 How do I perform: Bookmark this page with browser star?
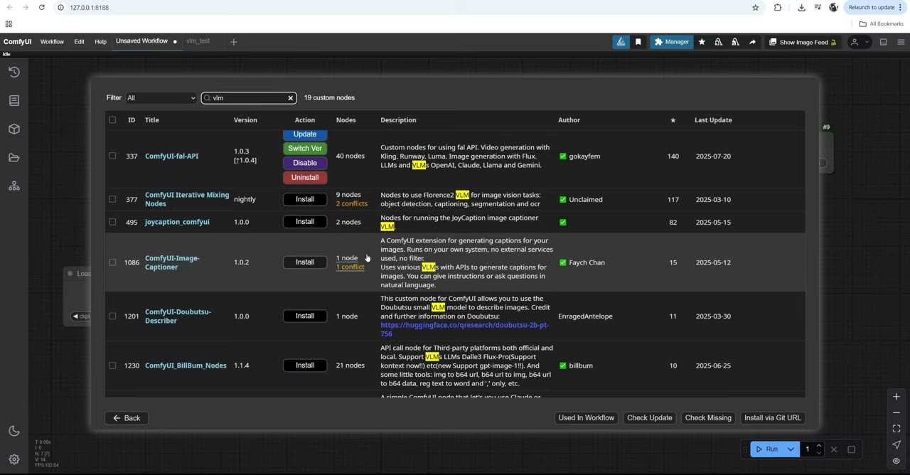pyautogui.click(x=756, y=7)
